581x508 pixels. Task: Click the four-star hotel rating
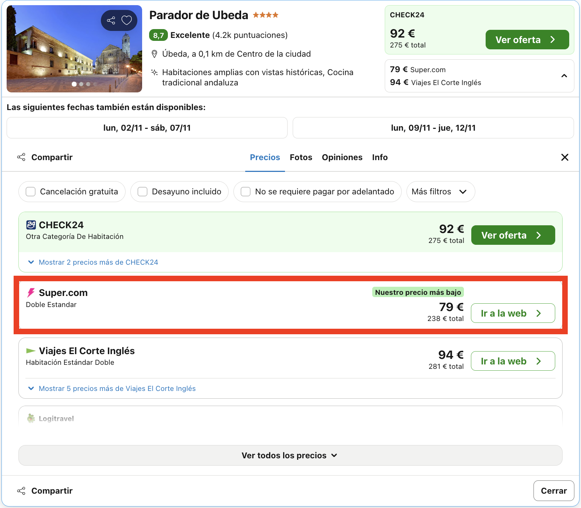[x=265, y=15]
